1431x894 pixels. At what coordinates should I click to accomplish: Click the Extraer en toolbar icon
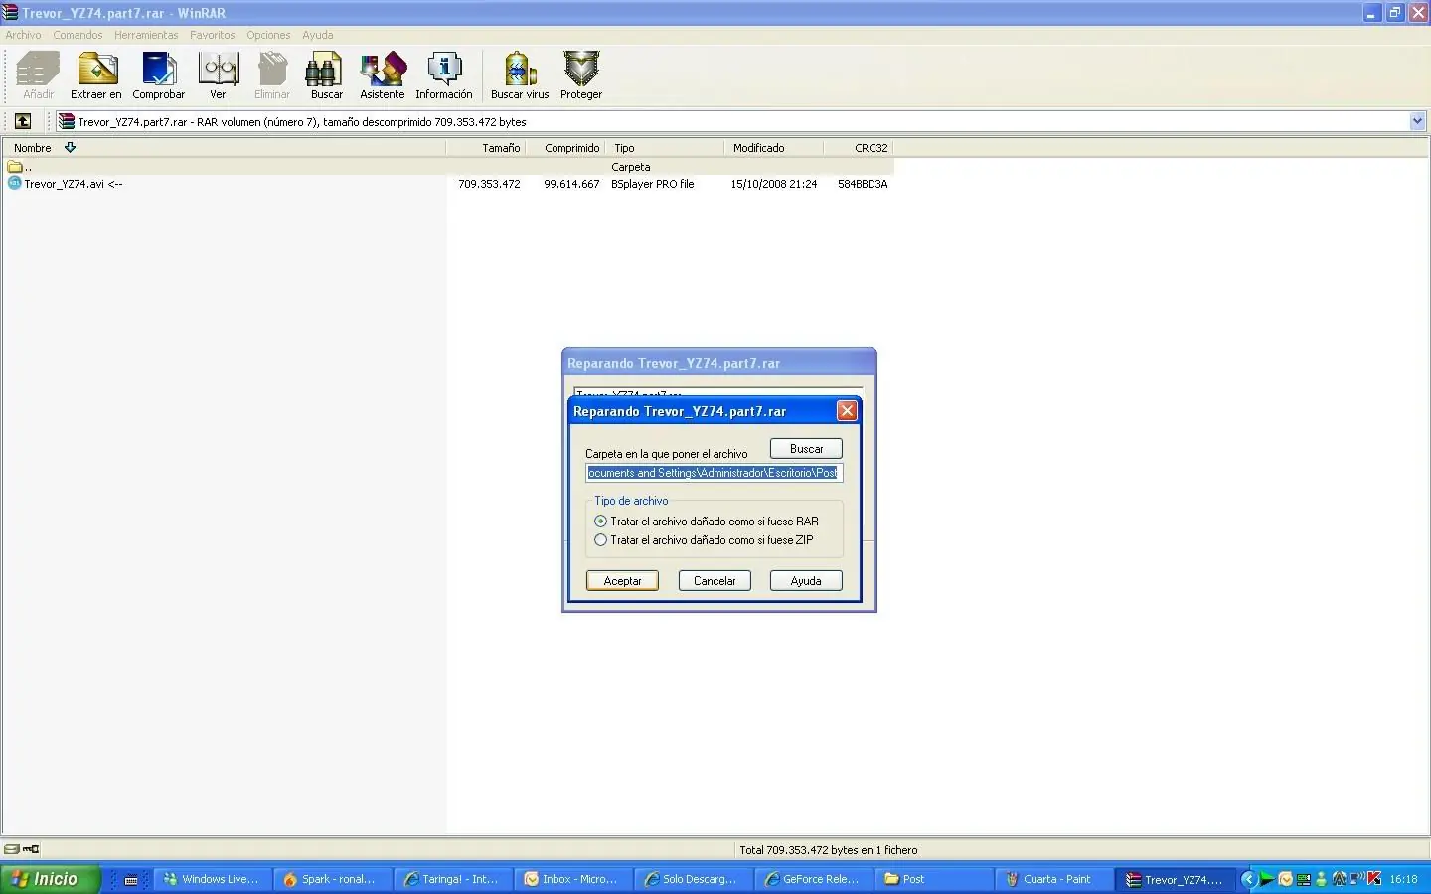tap(96, 75)
